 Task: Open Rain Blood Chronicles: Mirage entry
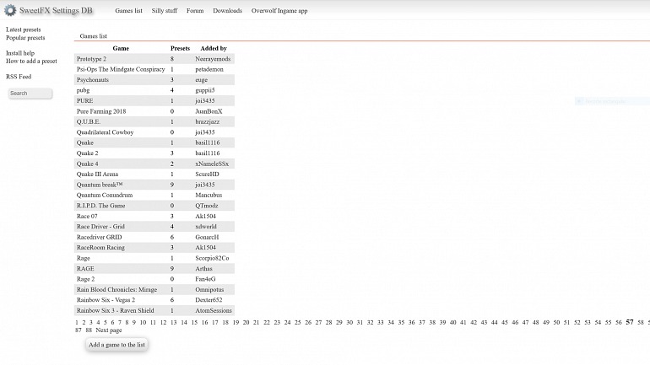tap(116, 290)
